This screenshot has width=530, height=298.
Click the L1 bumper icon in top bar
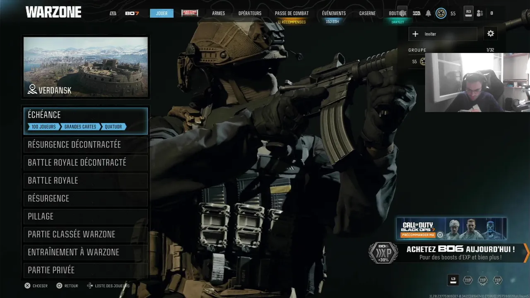pos(113,13)
